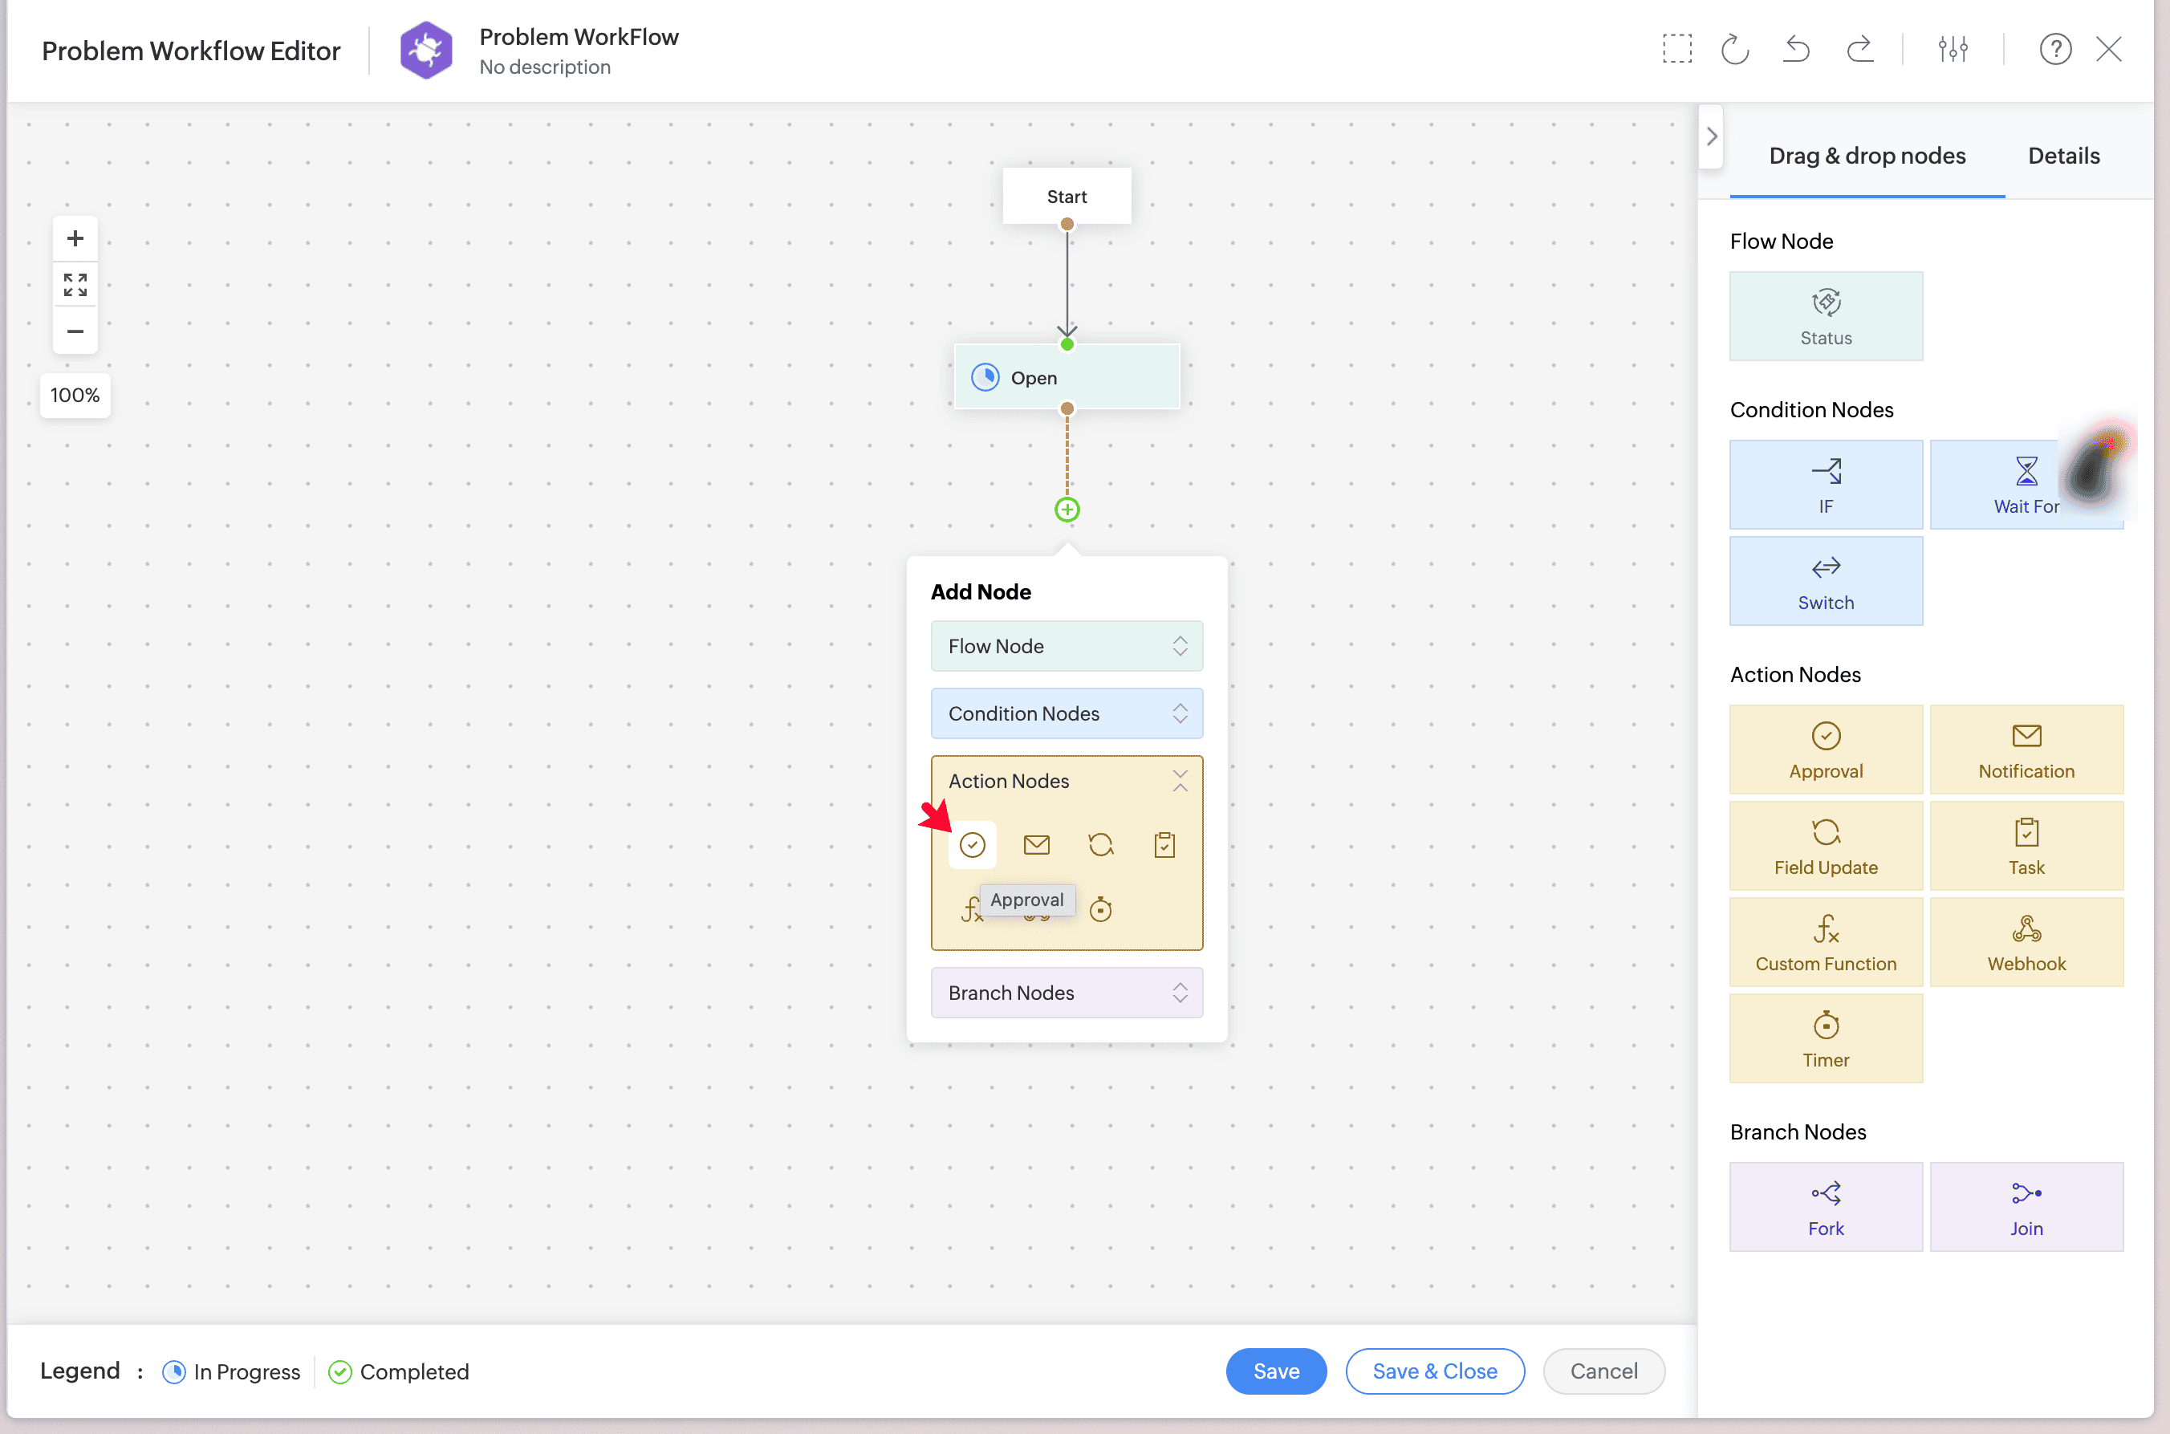Pick the Field Update icon in Add Node
This screenshot has height=1434, width=2170.
(x=1100, y=844)
